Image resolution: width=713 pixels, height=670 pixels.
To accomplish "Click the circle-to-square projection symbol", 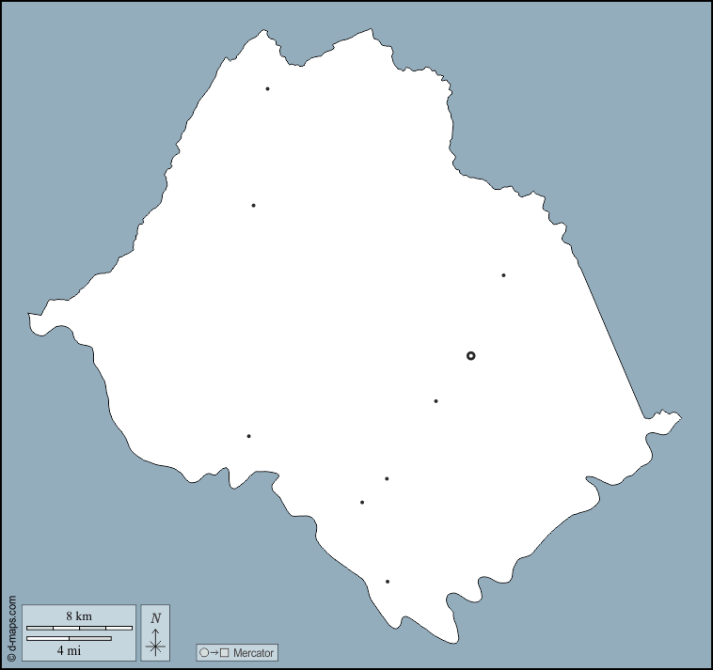I will [214, 653].
